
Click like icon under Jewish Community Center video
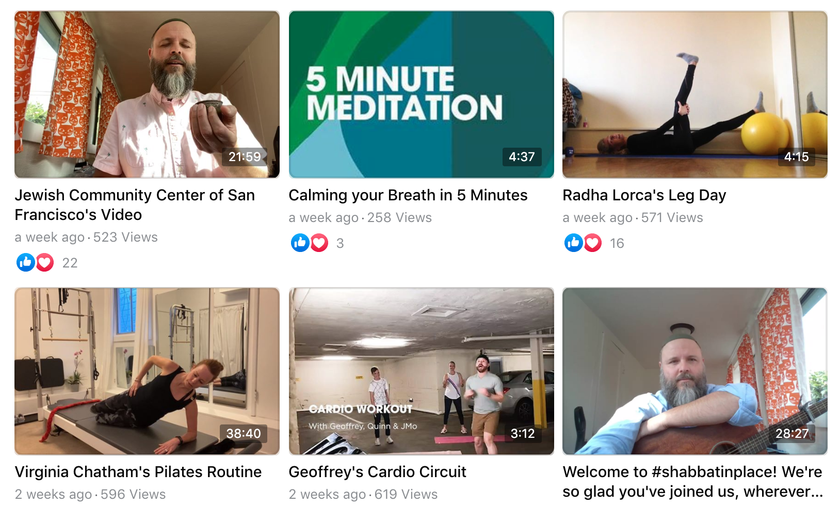26,262
